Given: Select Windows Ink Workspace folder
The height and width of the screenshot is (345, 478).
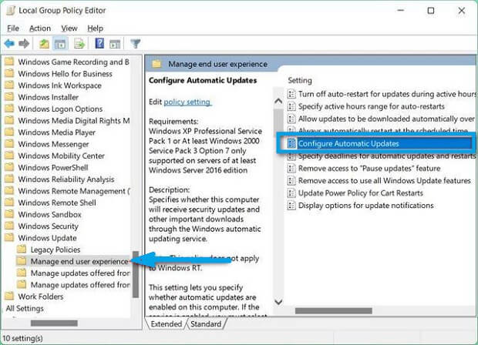Looking at the screenshot, I should click(60, 85).
